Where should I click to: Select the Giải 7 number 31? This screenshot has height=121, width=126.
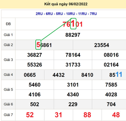click(58, 115)
